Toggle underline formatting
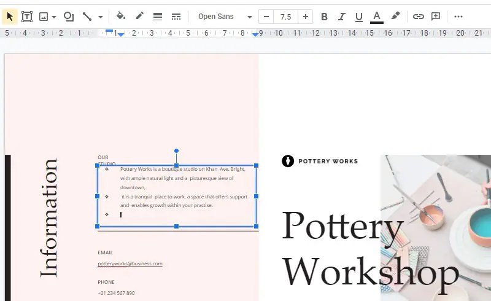491x301 pixels. coord(359,17)
